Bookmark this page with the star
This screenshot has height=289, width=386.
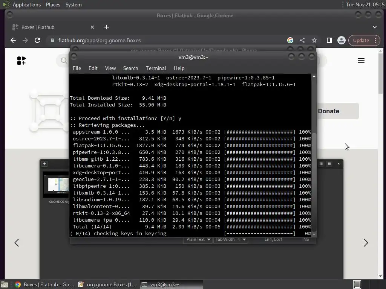(x=314, y=40)
